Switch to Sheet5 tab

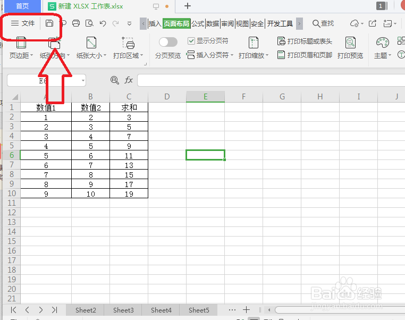point(199,310)
